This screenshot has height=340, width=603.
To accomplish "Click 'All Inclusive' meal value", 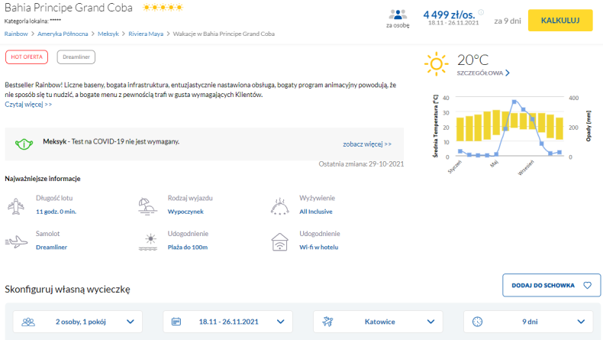I will (316, 212).
